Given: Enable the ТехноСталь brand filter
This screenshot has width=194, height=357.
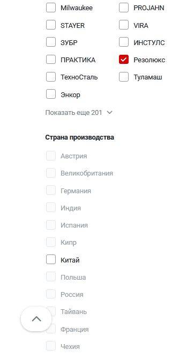Looking at the screenshot, I should [51, 77].
